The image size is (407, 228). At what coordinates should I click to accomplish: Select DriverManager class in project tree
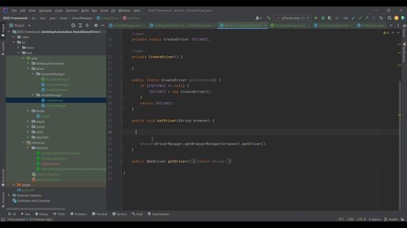(x=56, y=106)
